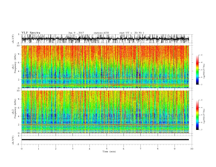Click the ch.2 color bar 'log(PSD)(V²/Hz)' label
The image size is (216, 167).
coord(204,116)
